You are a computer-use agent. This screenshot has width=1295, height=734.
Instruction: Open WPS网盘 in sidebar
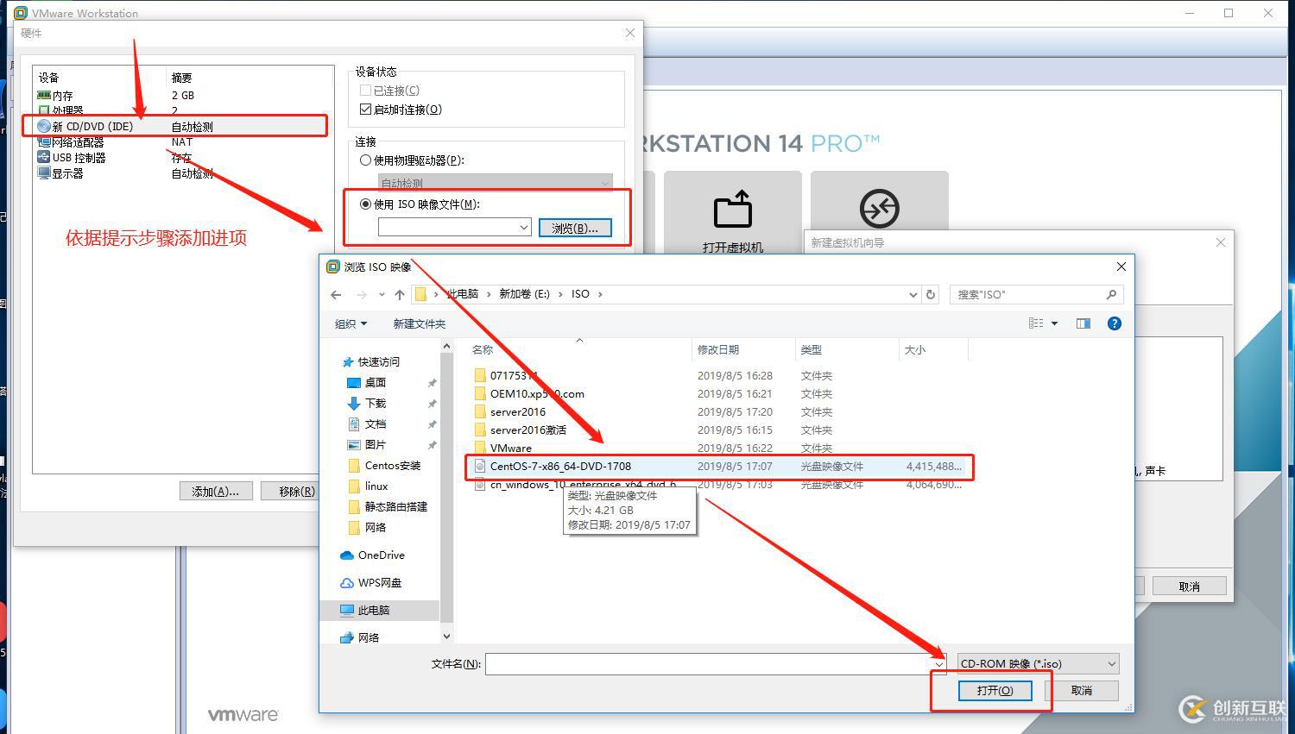[371, 582]
